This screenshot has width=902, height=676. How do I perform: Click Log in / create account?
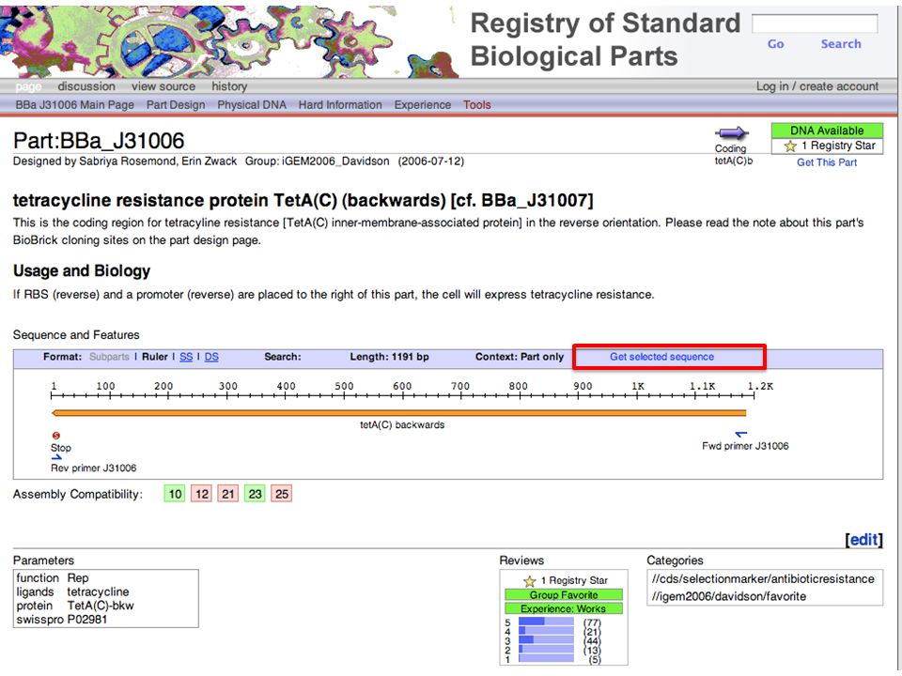(816, 86)
